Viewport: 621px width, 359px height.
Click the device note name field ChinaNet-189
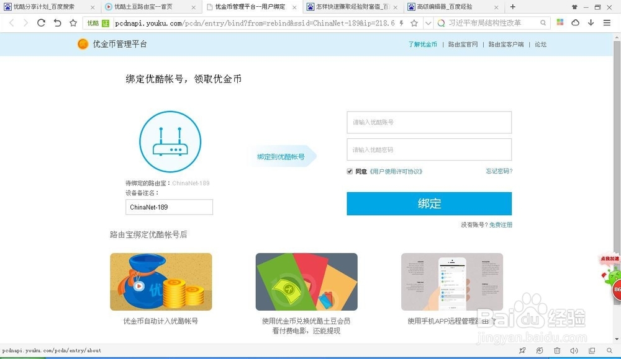[169, 206]
